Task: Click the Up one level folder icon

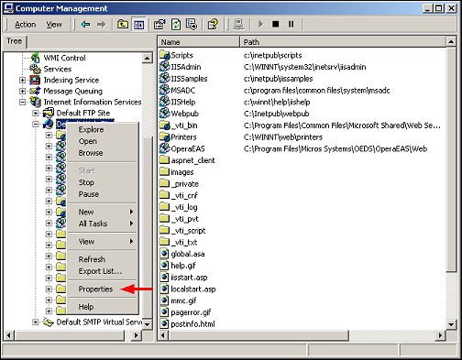Action: click(x=123, y=24)
